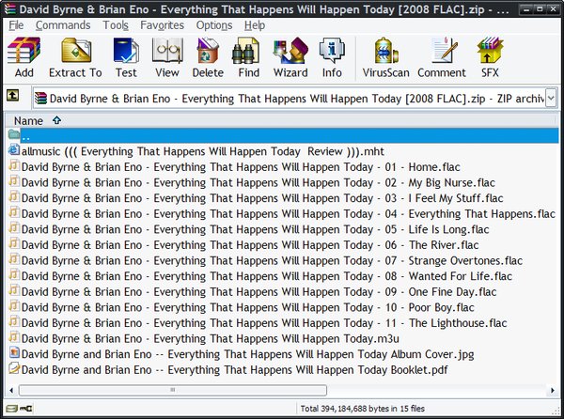Click the drive icon in status bar

pos(11,409)
